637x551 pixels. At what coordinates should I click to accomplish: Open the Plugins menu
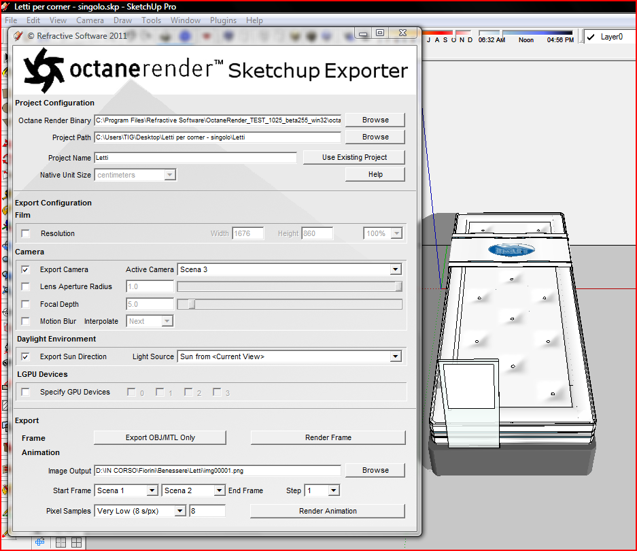point(223,20)
